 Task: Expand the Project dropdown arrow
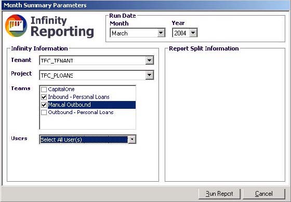(150, 75)
